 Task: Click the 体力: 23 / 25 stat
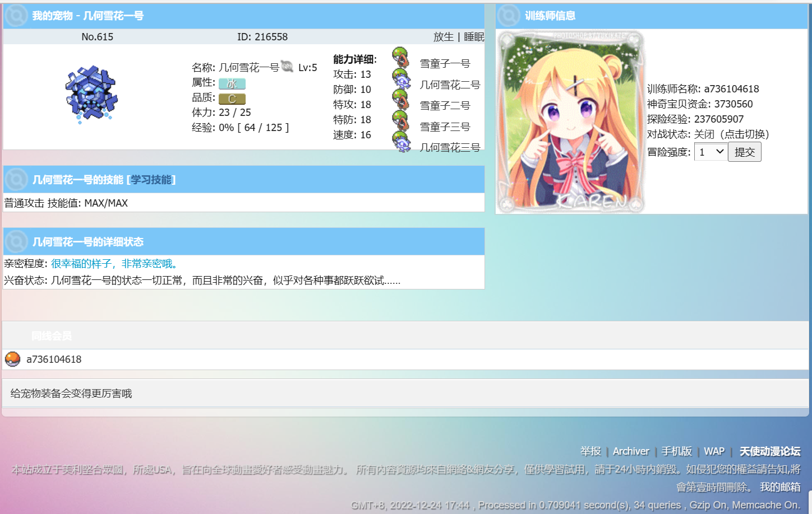[x=222, y=112]
